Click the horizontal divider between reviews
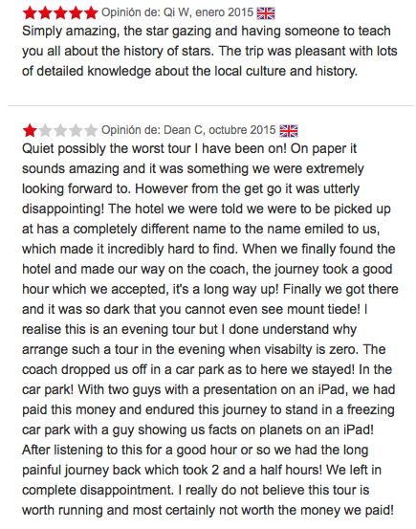 click(210, 105)
